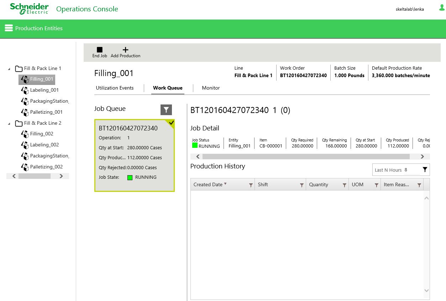This screenshot has width=446, height=301.
Task: Switch to the Utilization Events tab
Action: coord(115,88)
